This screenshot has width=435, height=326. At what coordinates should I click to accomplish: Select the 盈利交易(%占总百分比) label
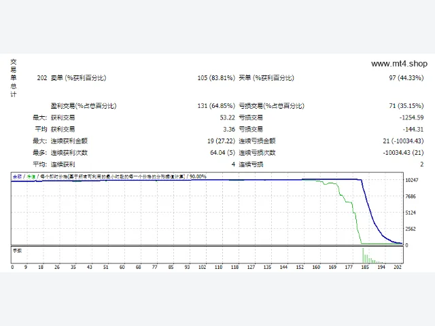point(84,106)
